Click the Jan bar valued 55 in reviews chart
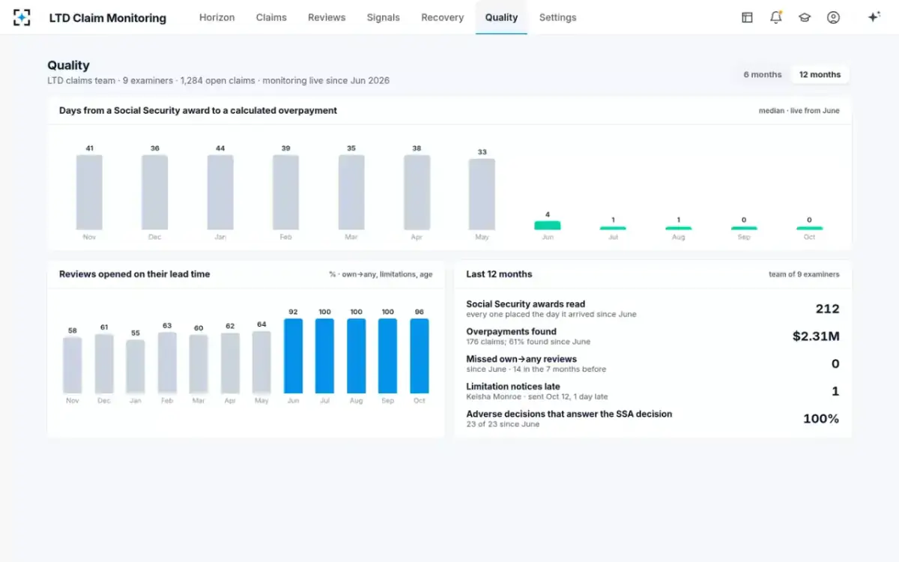Image resolution: width=899 pixels, height=562 pixels. click(x=136, y=366)
